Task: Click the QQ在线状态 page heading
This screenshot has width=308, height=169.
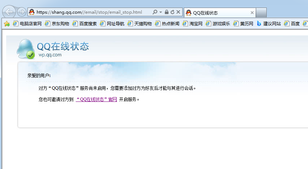Action: point(63,47)
